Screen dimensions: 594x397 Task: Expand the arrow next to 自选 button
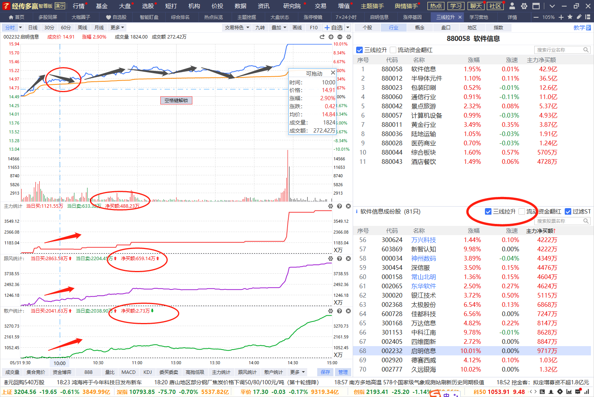click(348, 27)
